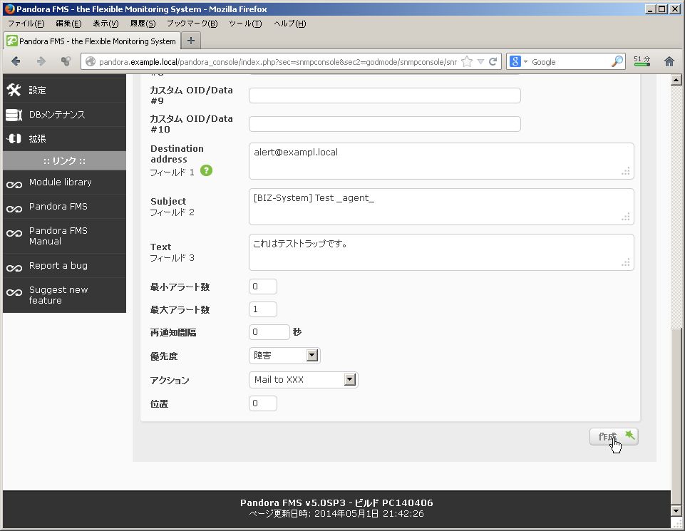Click the Suggest new feature link icon
The height and width of the screenshot is (531, 685).
pos(14,292)
